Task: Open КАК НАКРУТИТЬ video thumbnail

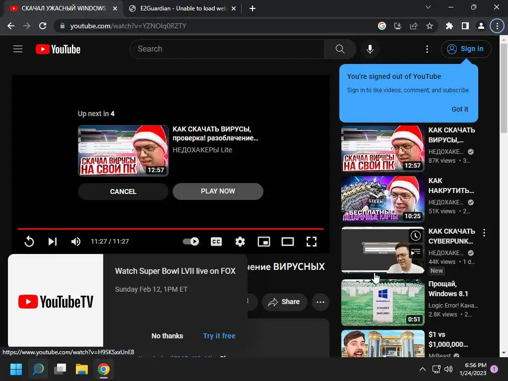Action: click(x=382, y=199)
